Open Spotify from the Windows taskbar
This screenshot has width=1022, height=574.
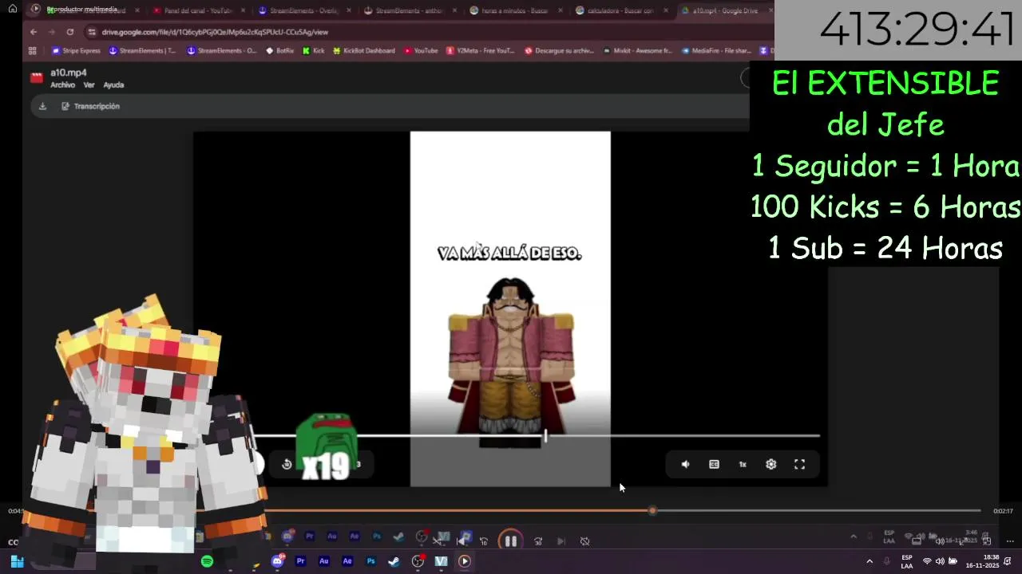pyautogui.click(x=207, y=561)
